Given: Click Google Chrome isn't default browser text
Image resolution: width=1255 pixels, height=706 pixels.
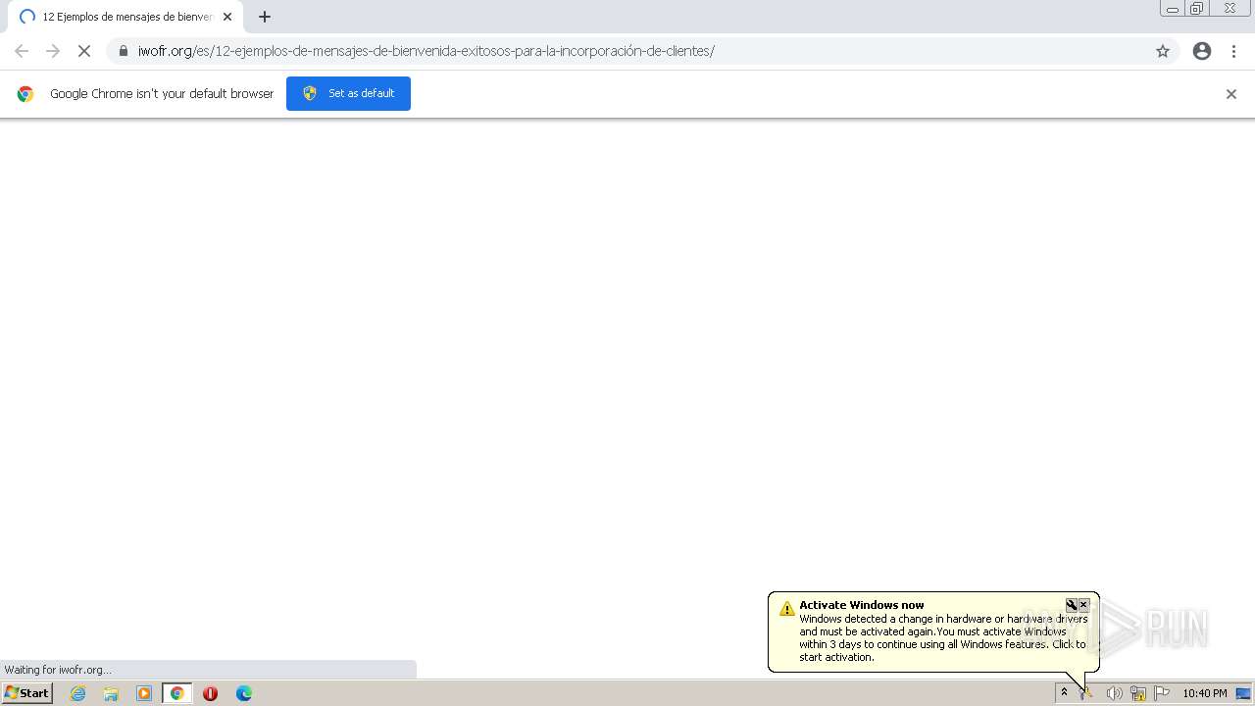Looking at the screenshot, I should click(162, 94).
